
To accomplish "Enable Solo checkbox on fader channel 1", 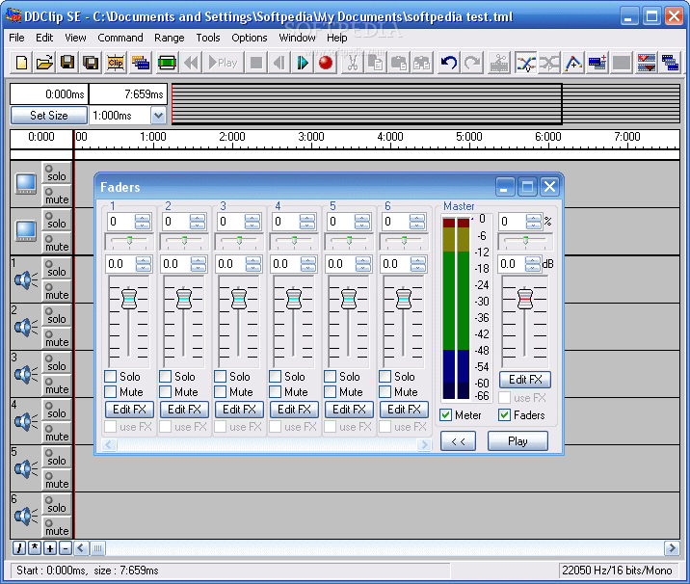I will [x=110, y=376].
